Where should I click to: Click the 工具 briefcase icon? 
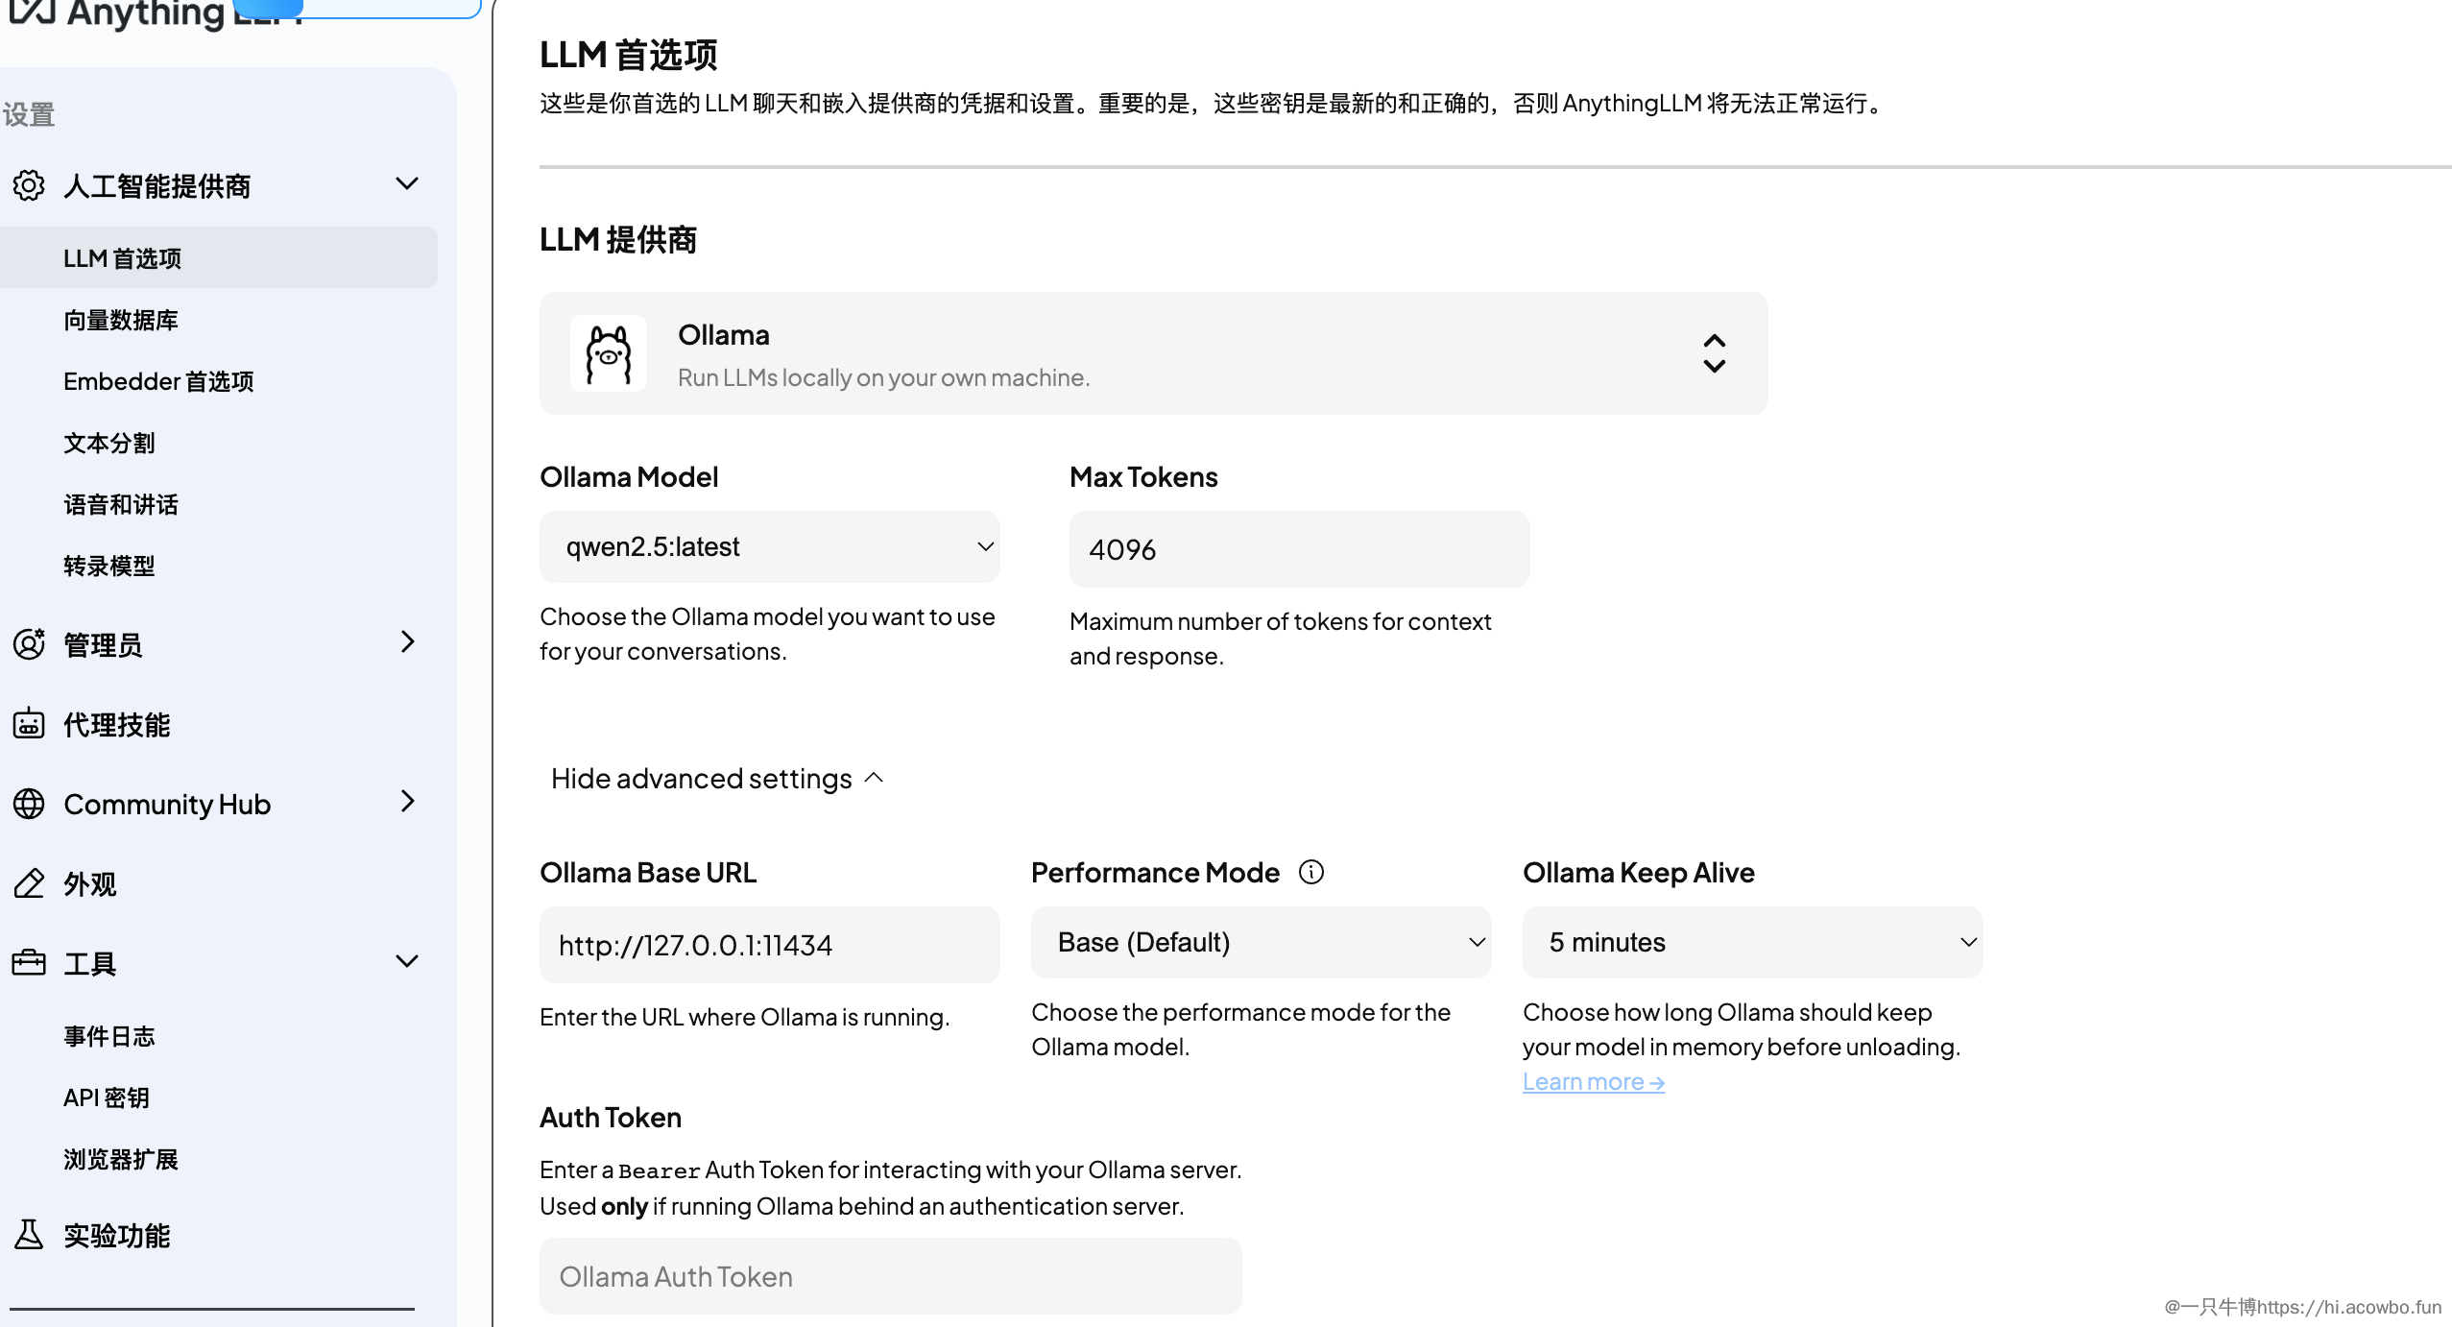[x=29, y=963]
